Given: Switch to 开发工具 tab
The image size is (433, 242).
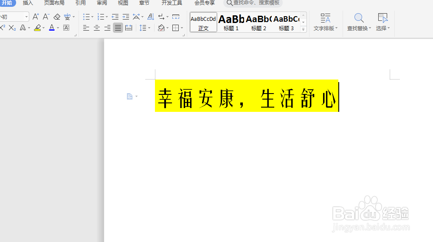Looking at the screenshot, I should point(172,3).
